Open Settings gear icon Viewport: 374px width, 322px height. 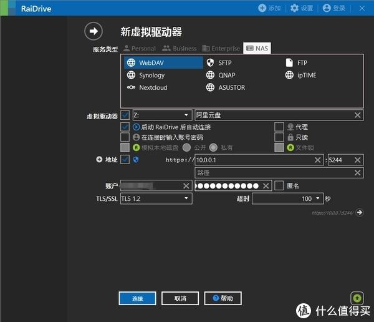coord(294,8)
